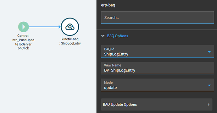Open the BAQ Update Options row
This screenshot has height=113, width=217.
point(157,105)
